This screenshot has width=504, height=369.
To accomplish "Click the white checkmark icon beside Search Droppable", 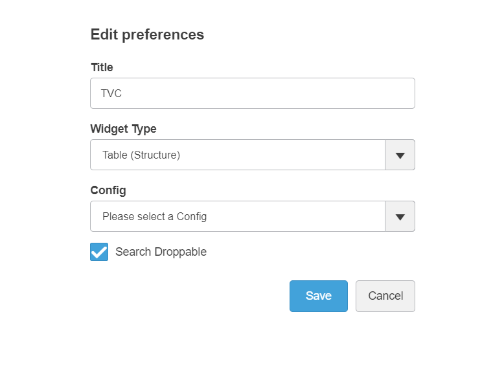I will pyautogui.click(x=99, y=252).
